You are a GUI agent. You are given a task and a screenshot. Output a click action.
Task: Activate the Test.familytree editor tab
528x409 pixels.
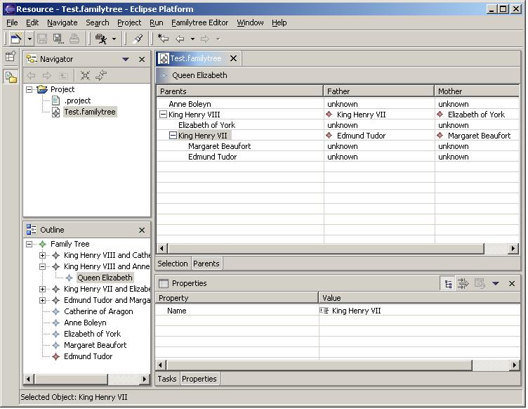click(x=196, y=58)
